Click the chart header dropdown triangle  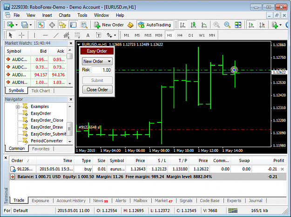click(79, 45)
